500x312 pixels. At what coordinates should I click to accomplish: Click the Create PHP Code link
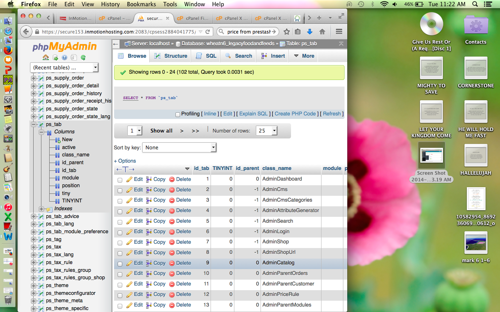(295, 114)
